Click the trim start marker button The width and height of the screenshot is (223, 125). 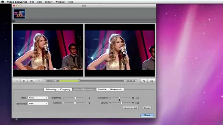click(x=144, y=81)
